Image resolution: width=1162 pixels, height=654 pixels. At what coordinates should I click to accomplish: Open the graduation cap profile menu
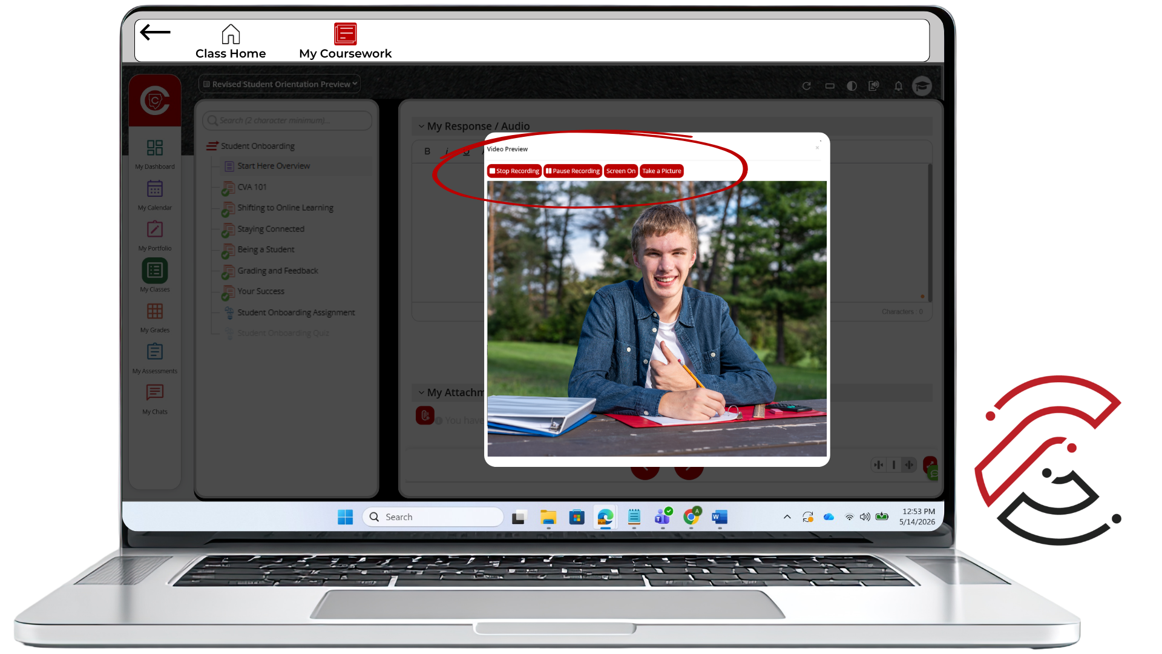coord(922,86)
